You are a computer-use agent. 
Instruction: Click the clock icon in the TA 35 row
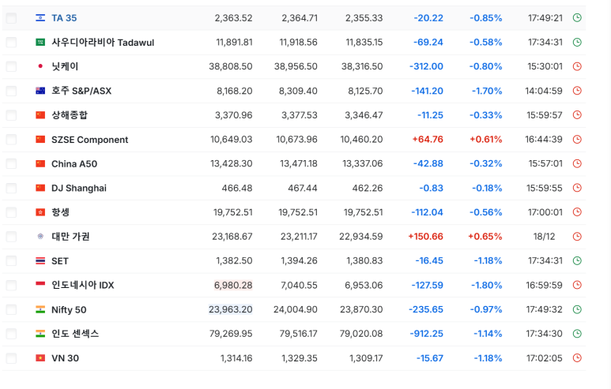pos(577,17)
